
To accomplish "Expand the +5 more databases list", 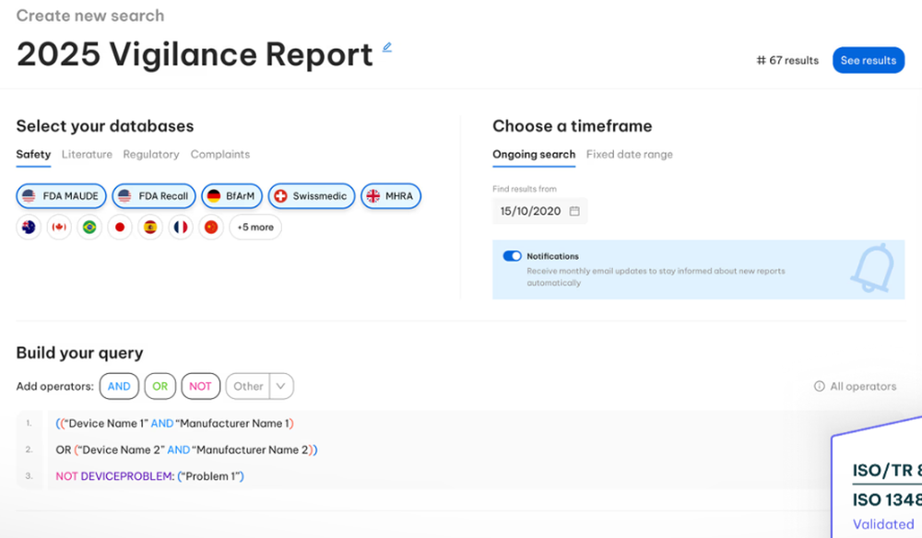I will pos(255,227).
